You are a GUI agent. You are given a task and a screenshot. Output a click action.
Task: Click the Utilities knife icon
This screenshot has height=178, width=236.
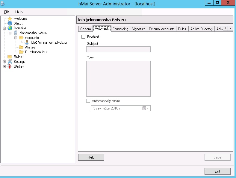pos(10,66)
